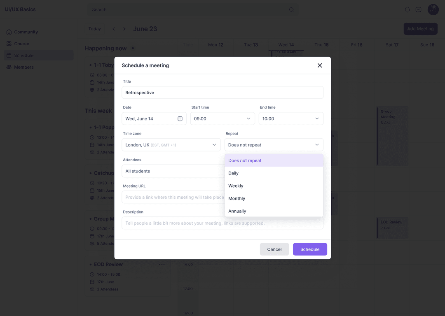Image resolution: width=445 pixels, height=316 pixels.
Task: Click the inbox envelope icon in the top bar
Action: (418, 9)
